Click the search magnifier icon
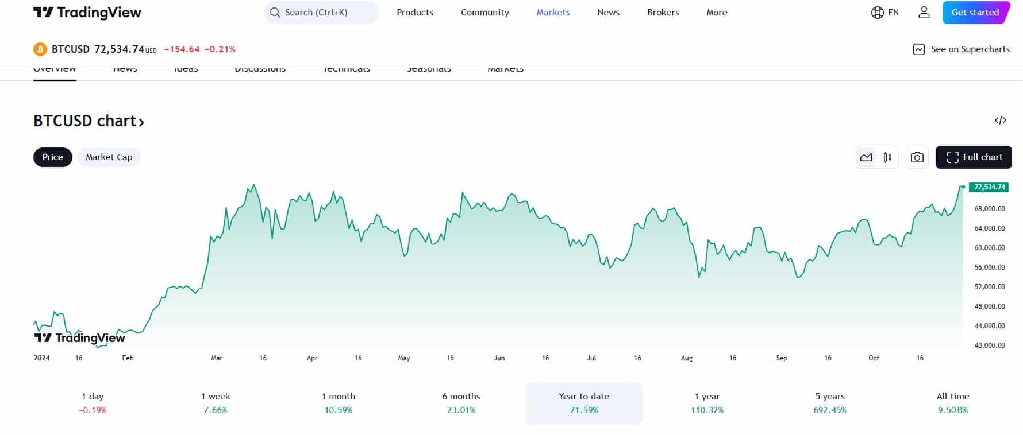Image resolution: width=1023 pixels, height=435 pixels. (x=275, y=13)
